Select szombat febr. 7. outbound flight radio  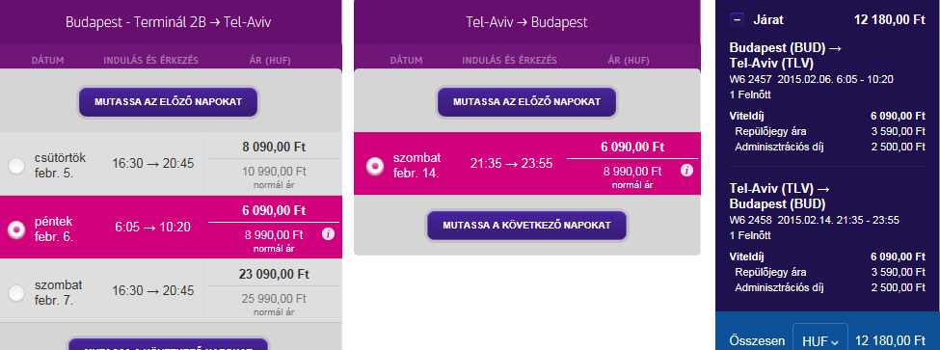[x=16, y=292]
